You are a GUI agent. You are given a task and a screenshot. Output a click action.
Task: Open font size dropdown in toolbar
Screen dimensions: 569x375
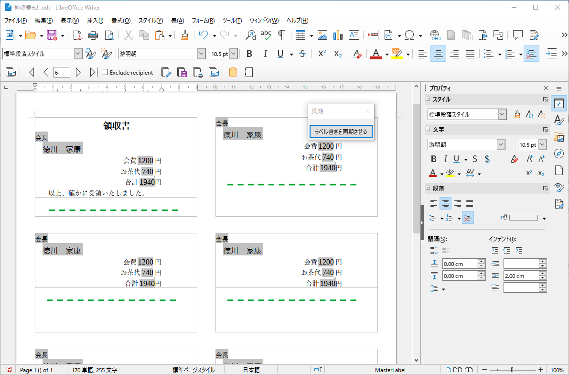click(233, 54)
